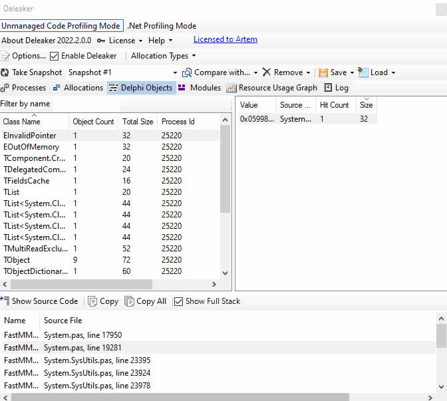447x401 pixels.
Task: Select the System.SysUtils.pas, line 23395 entry
Action: click(x=219, y=360)
